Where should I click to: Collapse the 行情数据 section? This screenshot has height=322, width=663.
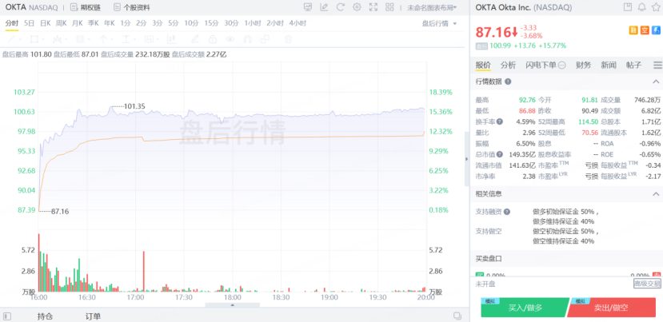(x=656, y=81)
